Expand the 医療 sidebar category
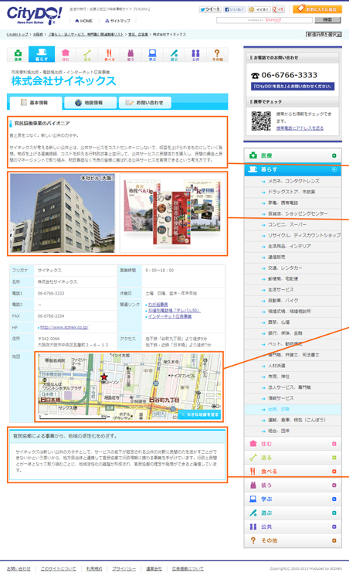This screenshot has width=349, height=583. 293,155
